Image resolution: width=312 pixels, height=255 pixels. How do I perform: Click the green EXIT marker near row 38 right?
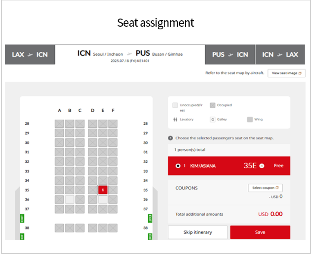tap(150, 218)
